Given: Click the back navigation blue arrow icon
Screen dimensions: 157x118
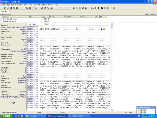Looking at the screenshot, I should click(64, 8).
